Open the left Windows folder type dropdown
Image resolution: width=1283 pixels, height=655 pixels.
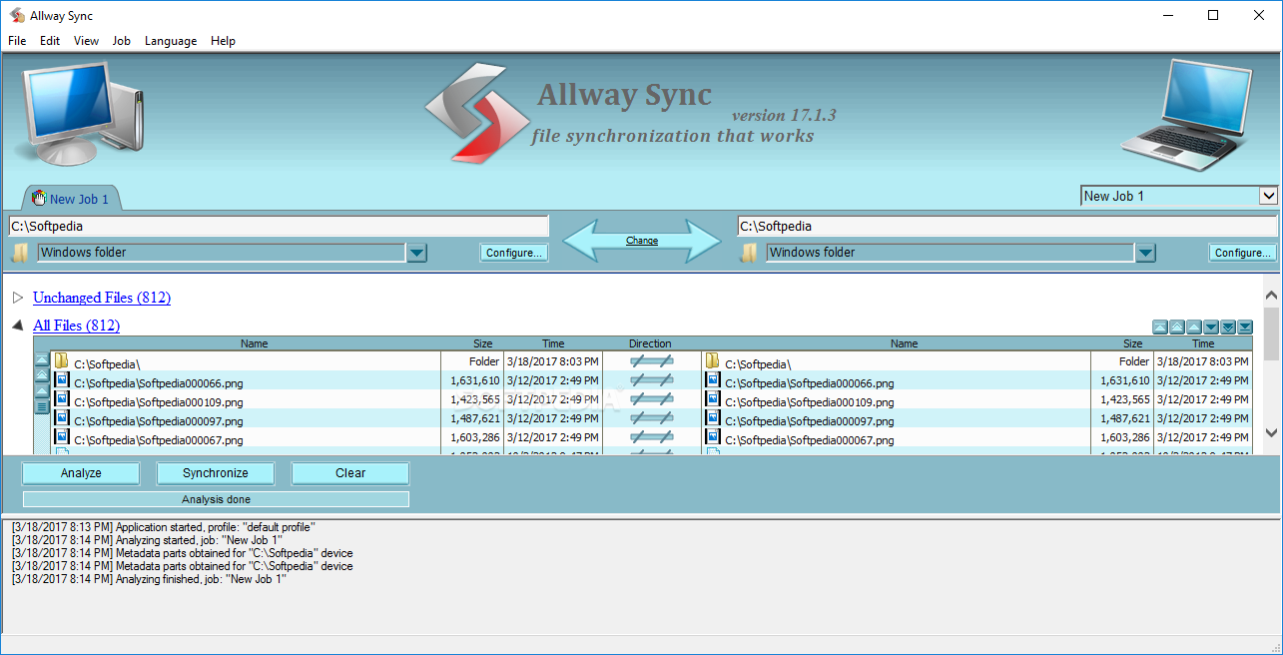pyautogui.click(x=416, y=253)
